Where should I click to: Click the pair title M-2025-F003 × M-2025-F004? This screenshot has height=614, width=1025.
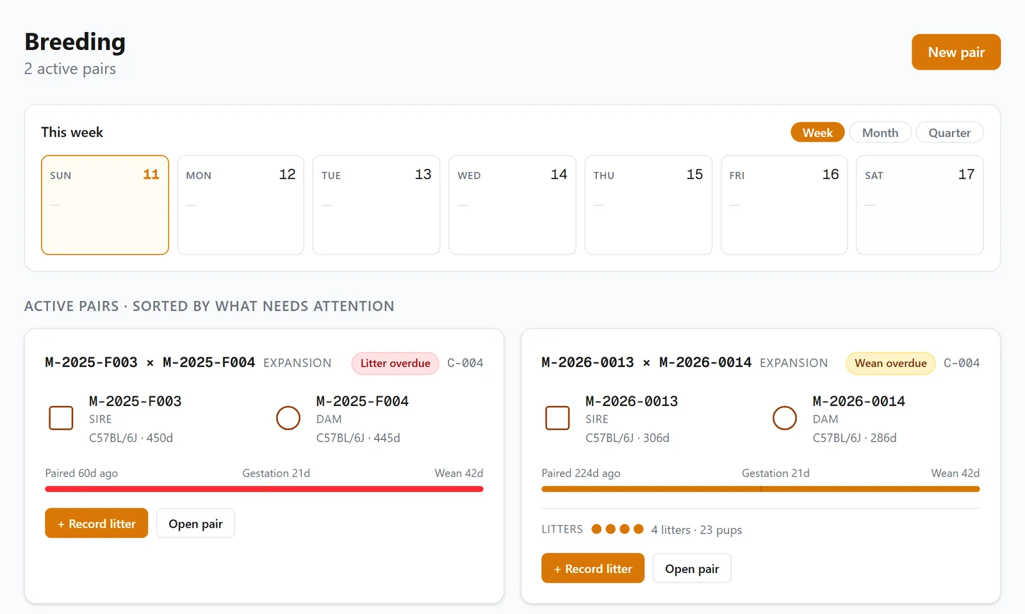(x=150, y=362)
